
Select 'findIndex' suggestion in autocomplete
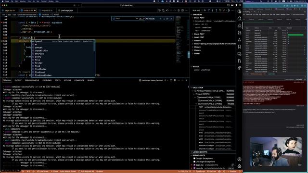(x=40, y=69)
